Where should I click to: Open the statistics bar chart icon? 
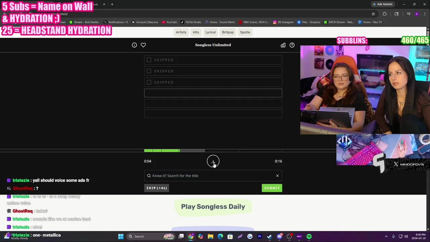pyautogui.click(x=283, y=45)
